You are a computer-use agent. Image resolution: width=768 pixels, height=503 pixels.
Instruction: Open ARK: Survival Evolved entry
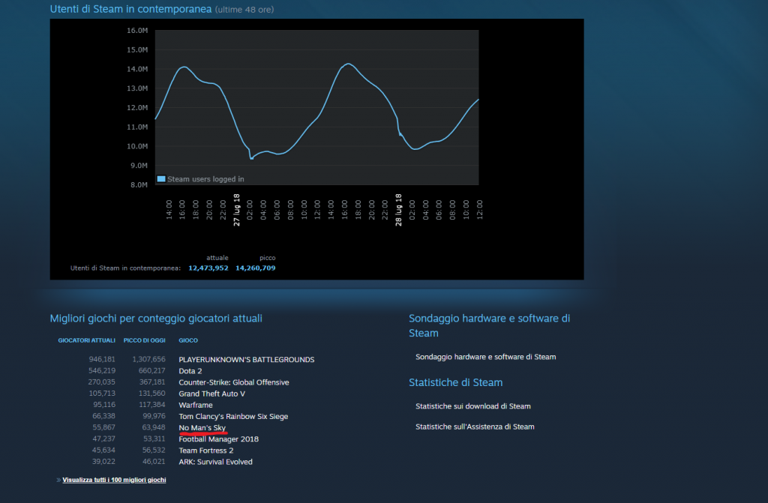(215, 462)
